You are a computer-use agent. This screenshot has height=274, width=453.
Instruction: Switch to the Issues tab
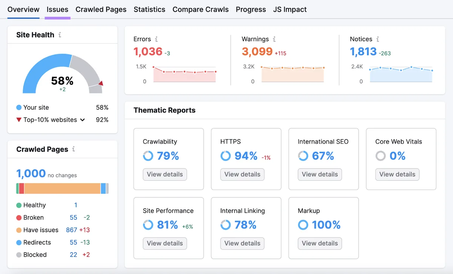coord(57,9)
